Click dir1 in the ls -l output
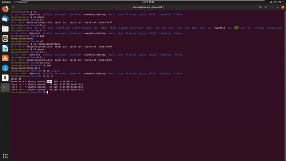 (x=73, y=81)
